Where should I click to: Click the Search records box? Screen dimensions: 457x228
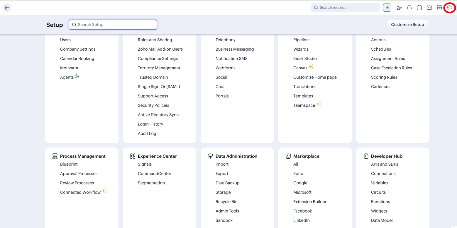coord(345,8)
